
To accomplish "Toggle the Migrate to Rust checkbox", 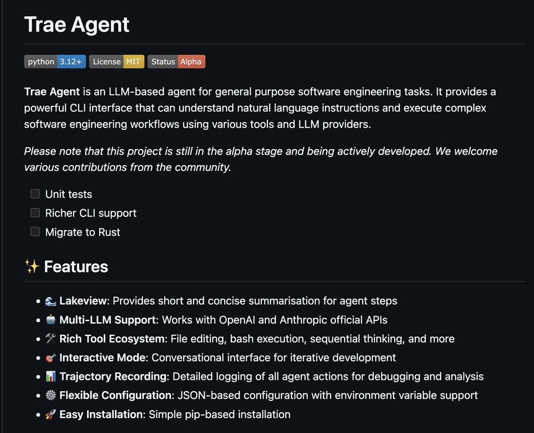I will [35, 232].
